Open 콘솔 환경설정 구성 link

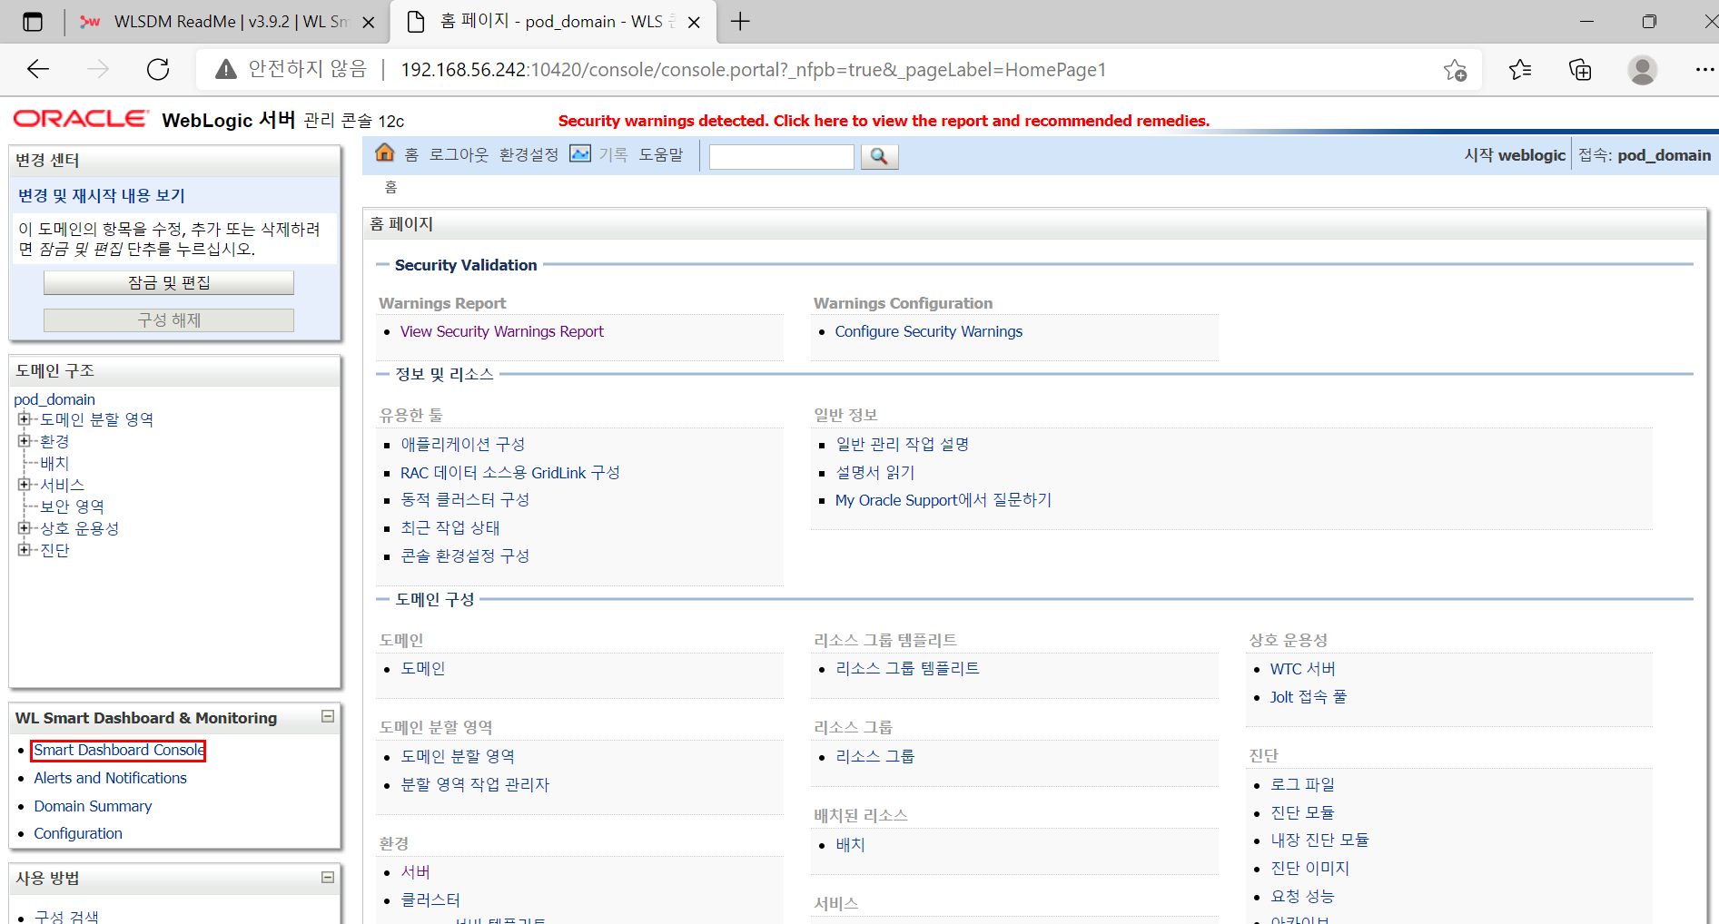(465, 555)
